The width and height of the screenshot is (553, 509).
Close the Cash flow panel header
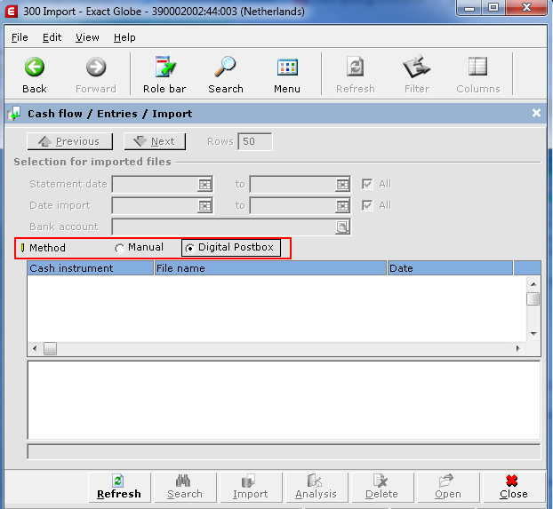click(536, 114)
